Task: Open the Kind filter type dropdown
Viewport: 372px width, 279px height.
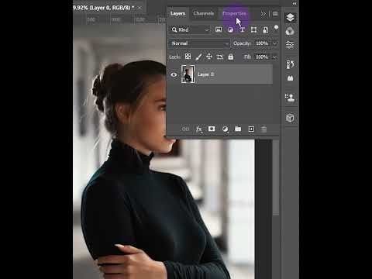Action: tap(191, 29)
